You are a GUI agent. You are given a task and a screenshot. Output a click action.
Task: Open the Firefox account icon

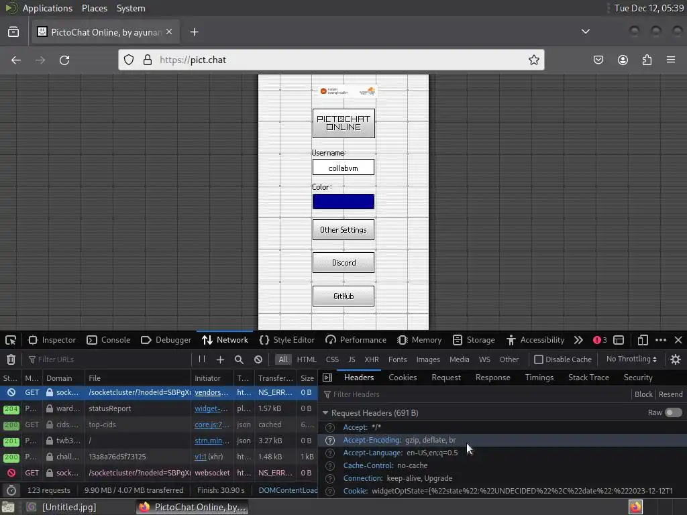(x=623, y=60)
